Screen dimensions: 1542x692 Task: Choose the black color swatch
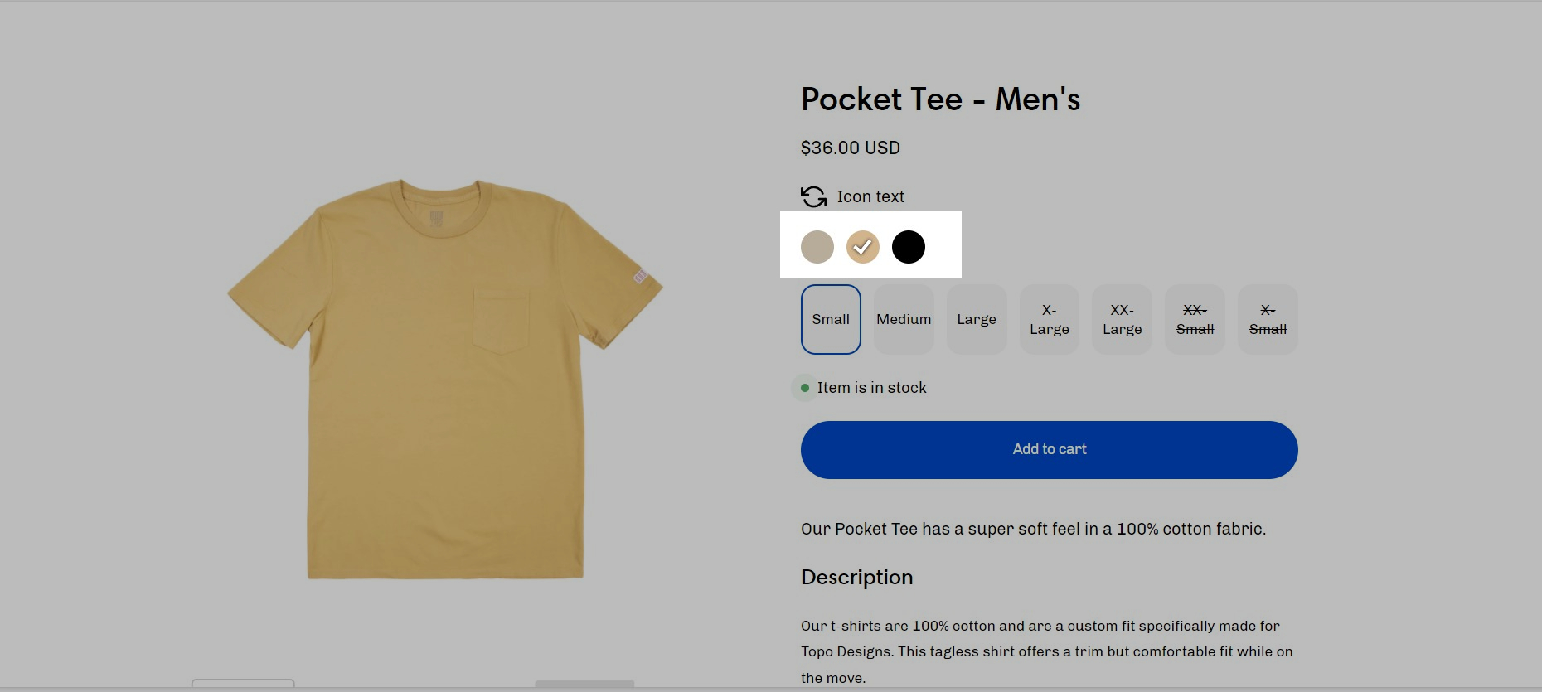point(909,247)
